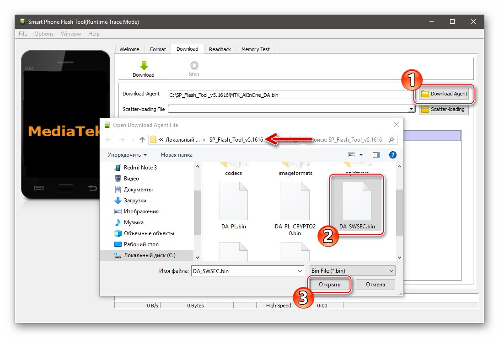Image resolution: width=499 pixels, height=338 pixels.
Task: Click the Smart Phone Flash Tool title icon
Action: (x=22, y=21)
